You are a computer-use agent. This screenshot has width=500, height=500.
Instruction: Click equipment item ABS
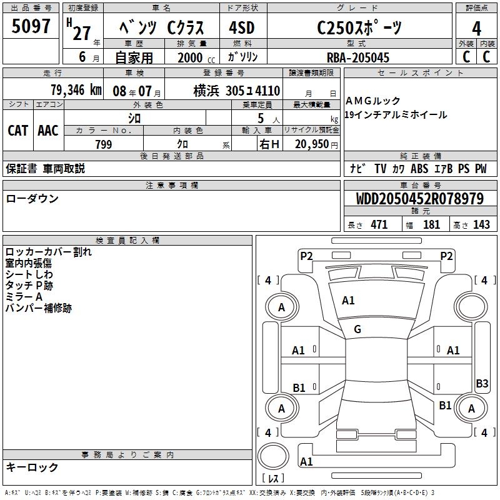419,168
